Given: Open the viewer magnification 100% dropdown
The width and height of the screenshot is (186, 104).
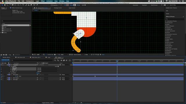Looking at the screenshot, I should 39,55.
